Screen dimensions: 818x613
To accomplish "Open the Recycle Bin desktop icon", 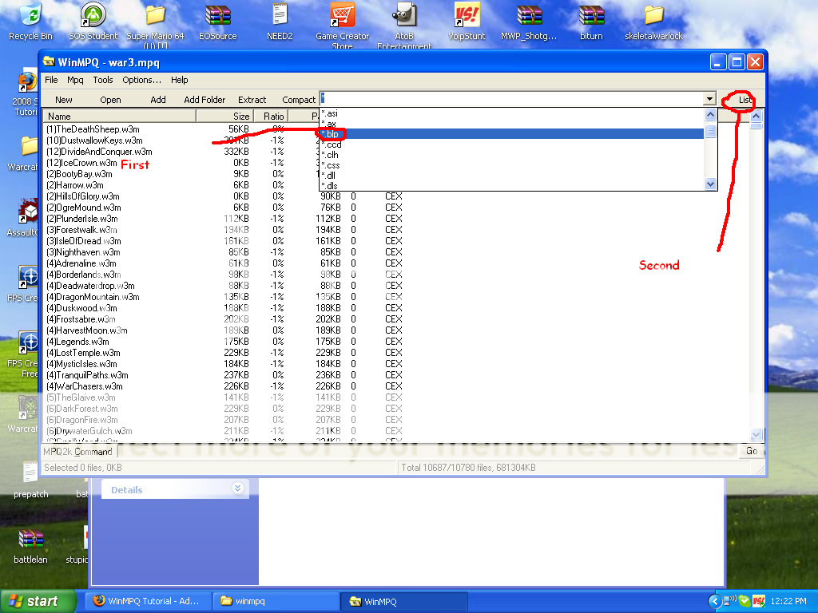I will 31,16.
